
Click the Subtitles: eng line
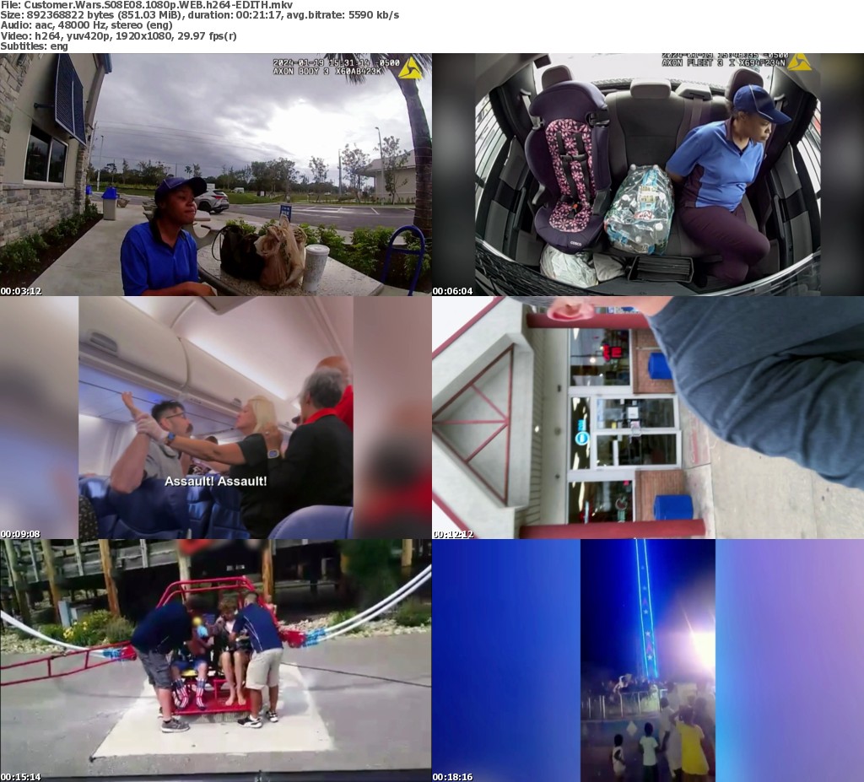35,46
